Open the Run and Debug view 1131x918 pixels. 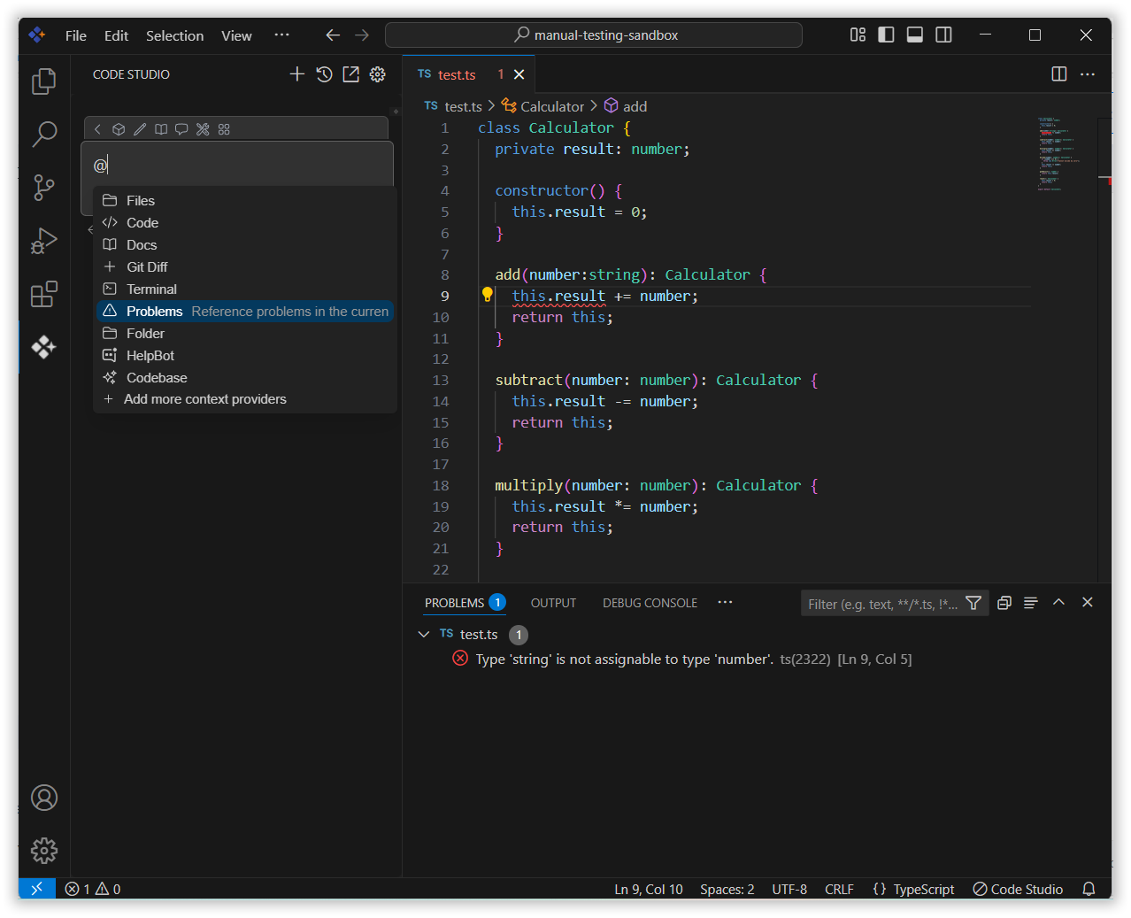tap(43, 241)
